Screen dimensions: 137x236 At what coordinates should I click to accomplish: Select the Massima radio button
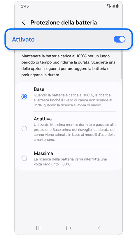click(x=24, y=158)
